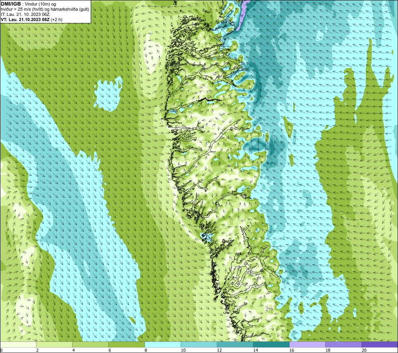Click the legend scale label '10'
Image resolution: width=398 pixels, height=353 pixels.
tap(183, 350)
